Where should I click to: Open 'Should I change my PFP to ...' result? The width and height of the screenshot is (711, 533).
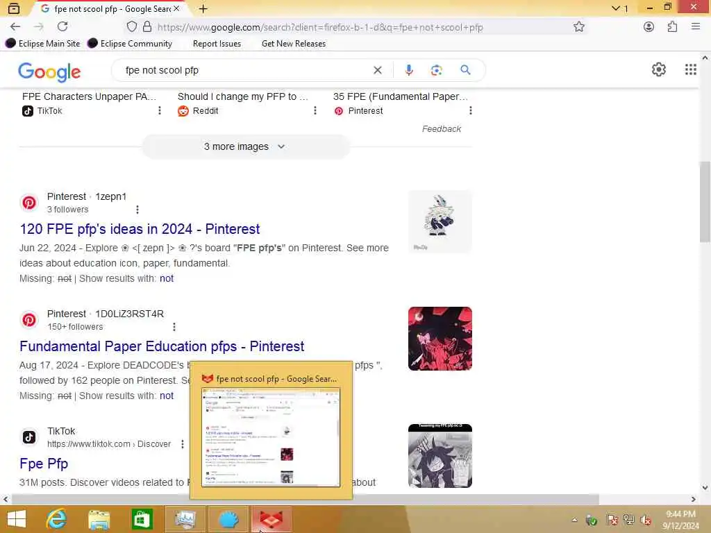[242, 96]
